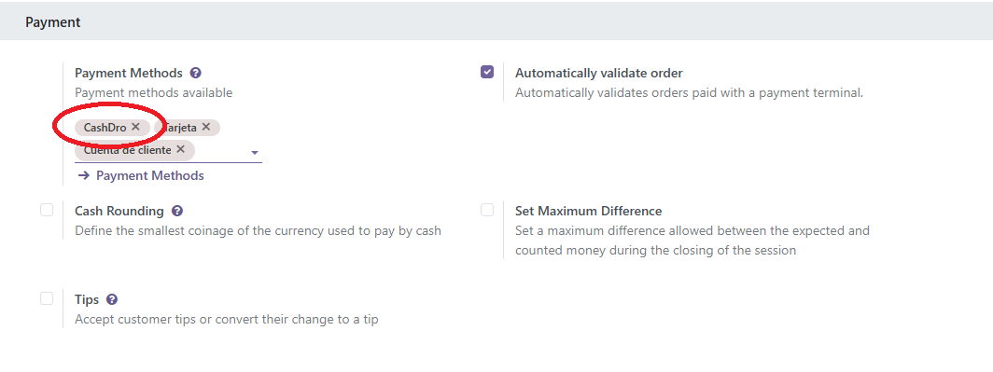Click the Cash Rounding label
This screenshot has height=372, width=993.
click(x=119, y=212)
